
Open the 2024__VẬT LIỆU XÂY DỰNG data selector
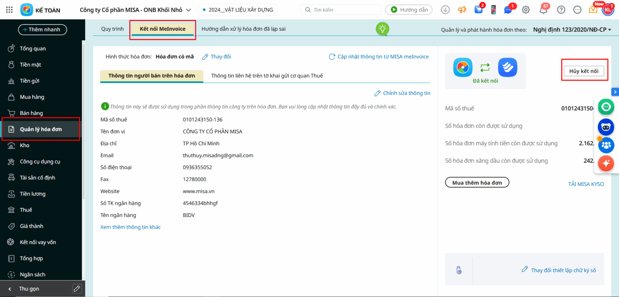(x=238, y=10)
